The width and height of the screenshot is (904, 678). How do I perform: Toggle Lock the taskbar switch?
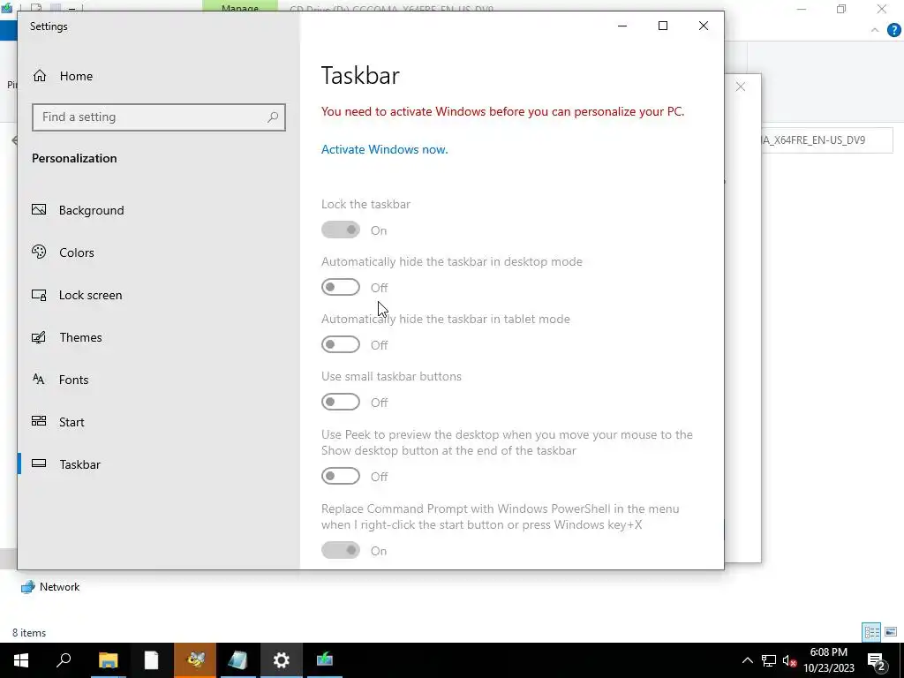[341, 230]
